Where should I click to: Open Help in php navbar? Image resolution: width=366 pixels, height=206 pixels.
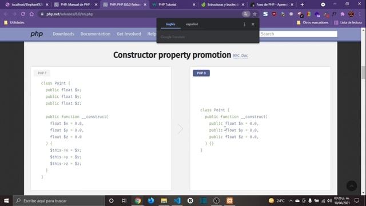click(152, 34)
